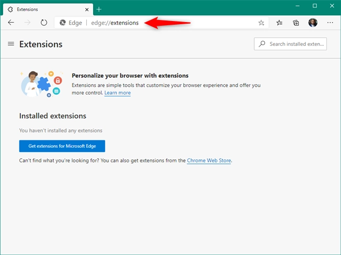
Task: Click the Edge logo in address bar
Action: click(x=63, y=23)
